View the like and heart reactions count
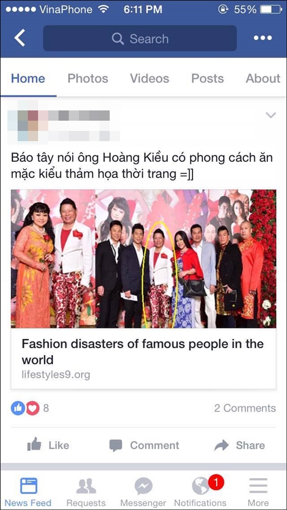Viewport: 287px width, 510px height. (30, 408)
